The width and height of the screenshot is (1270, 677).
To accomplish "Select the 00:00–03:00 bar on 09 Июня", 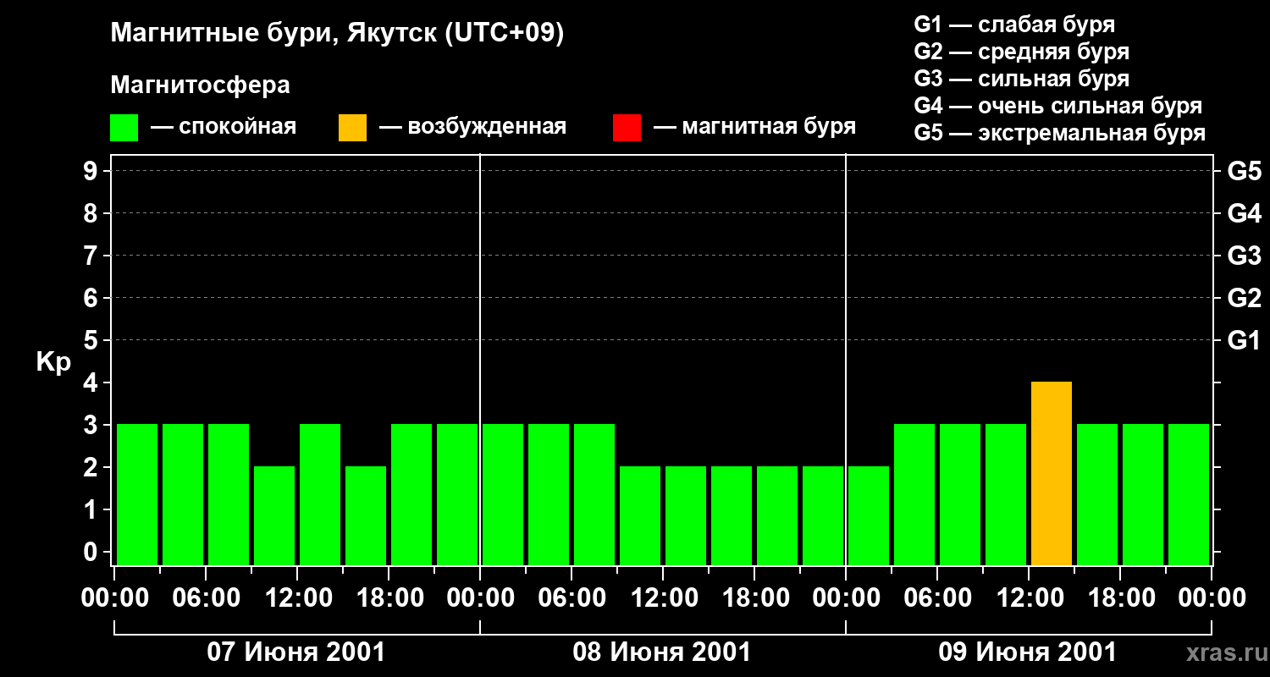I will pyautogui.click(x=869, y=515).
